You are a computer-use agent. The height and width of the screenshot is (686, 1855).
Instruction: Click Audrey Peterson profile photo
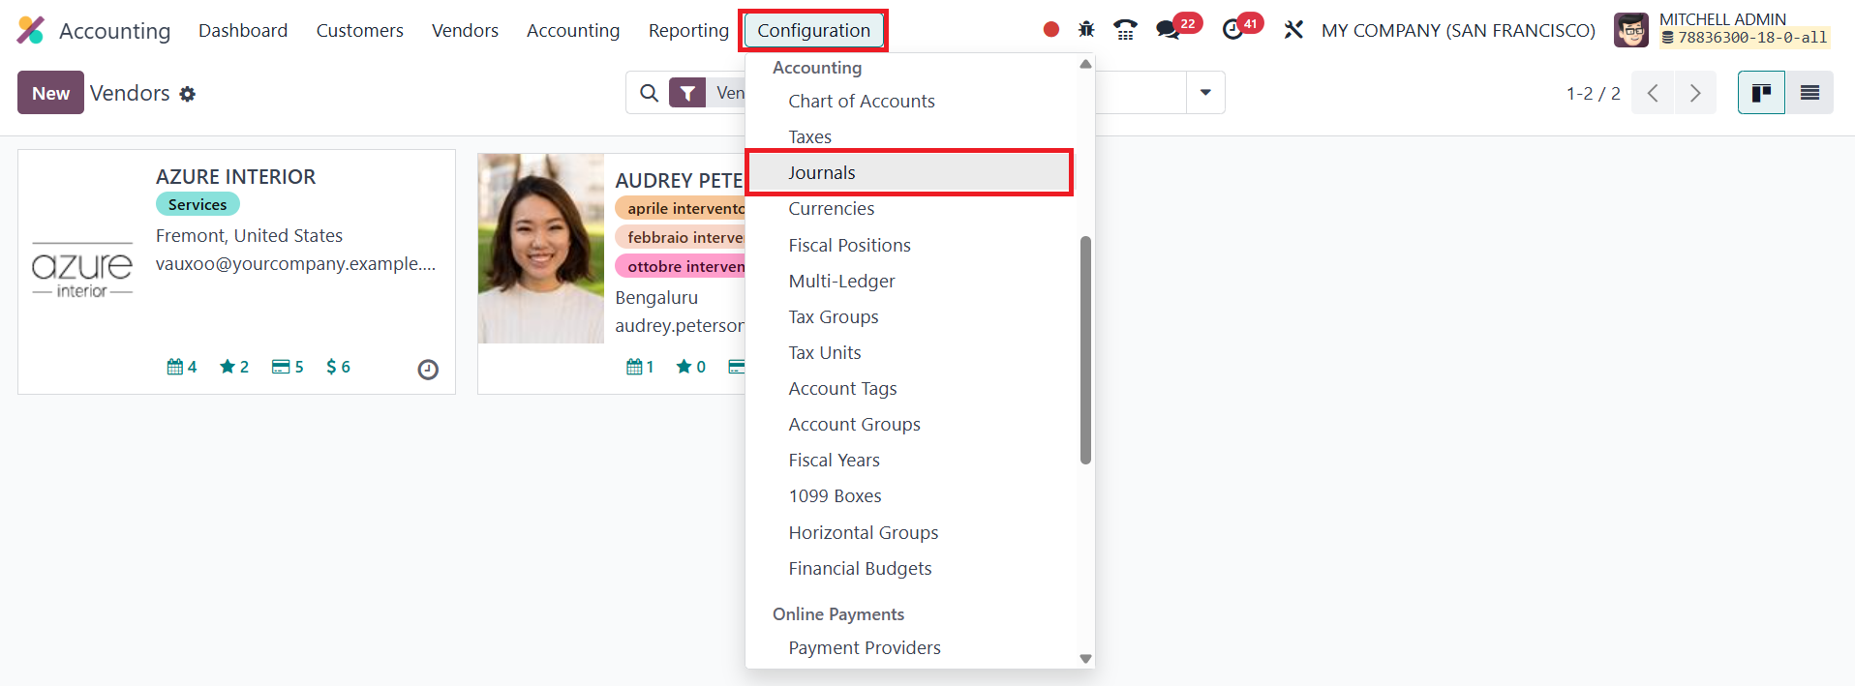click(x=541, y=249)
